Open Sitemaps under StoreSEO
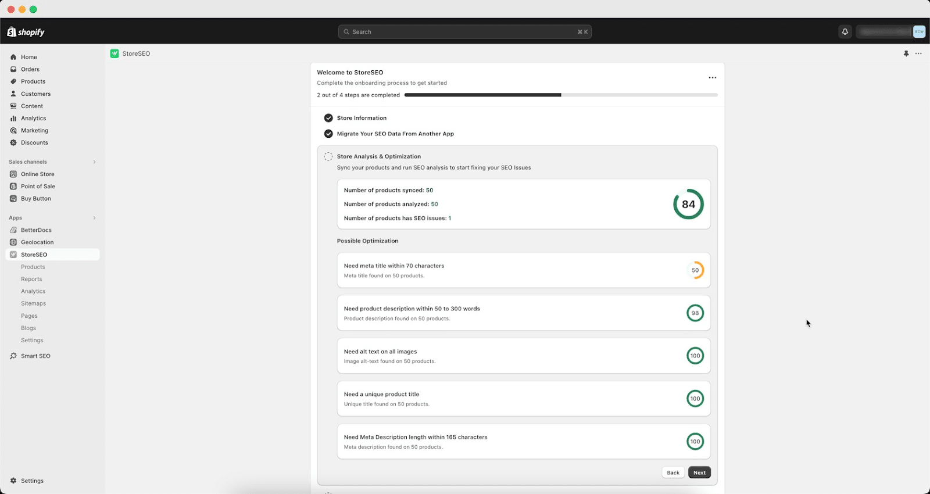Image resolution: width=930 pixels, height=494 pixels. pos(33,303)
